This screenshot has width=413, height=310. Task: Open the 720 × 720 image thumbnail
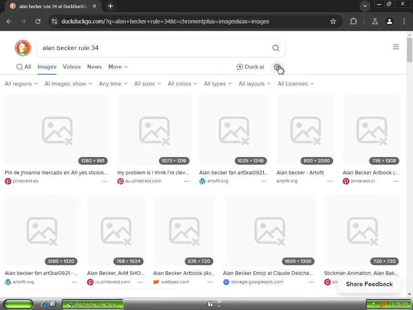point(362,231)
